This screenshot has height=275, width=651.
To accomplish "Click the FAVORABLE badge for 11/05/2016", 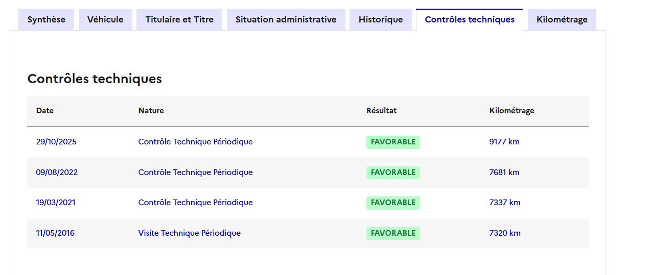I will tap(393, 233).
